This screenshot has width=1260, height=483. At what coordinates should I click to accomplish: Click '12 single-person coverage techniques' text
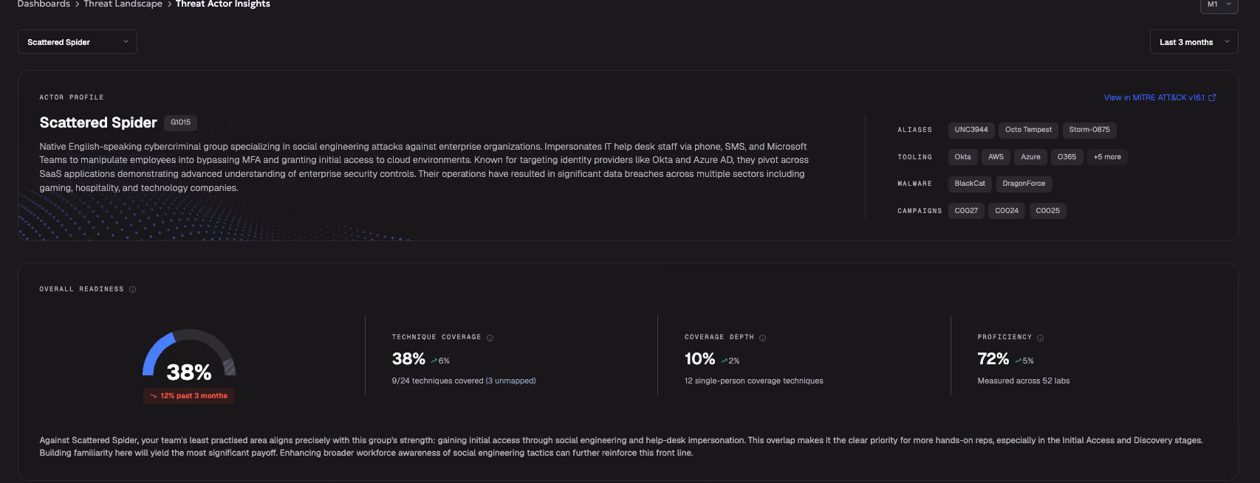[753, 381]
